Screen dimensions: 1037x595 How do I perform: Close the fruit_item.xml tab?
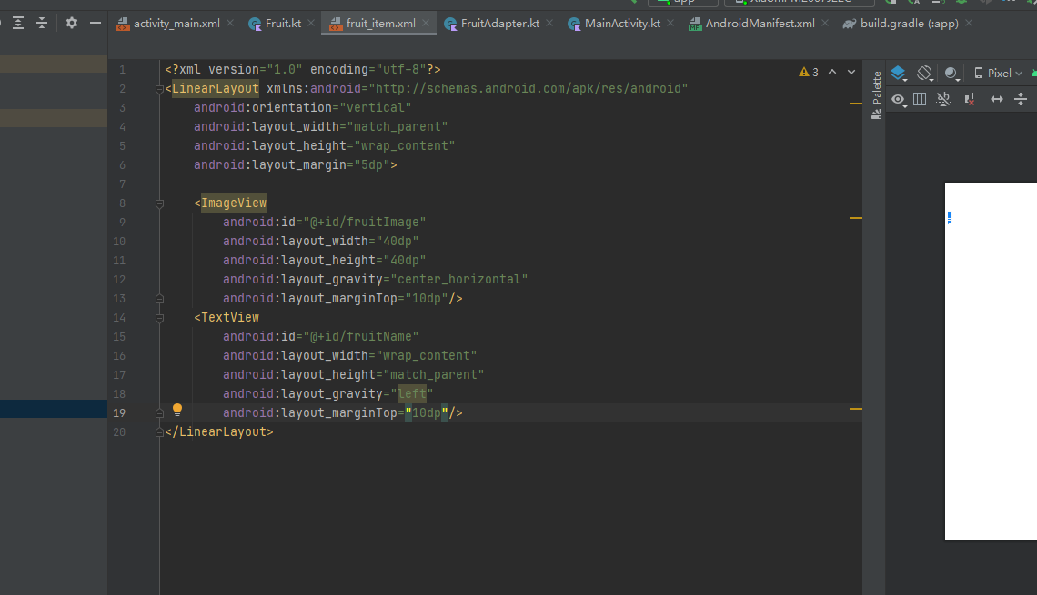click(426, 23)
